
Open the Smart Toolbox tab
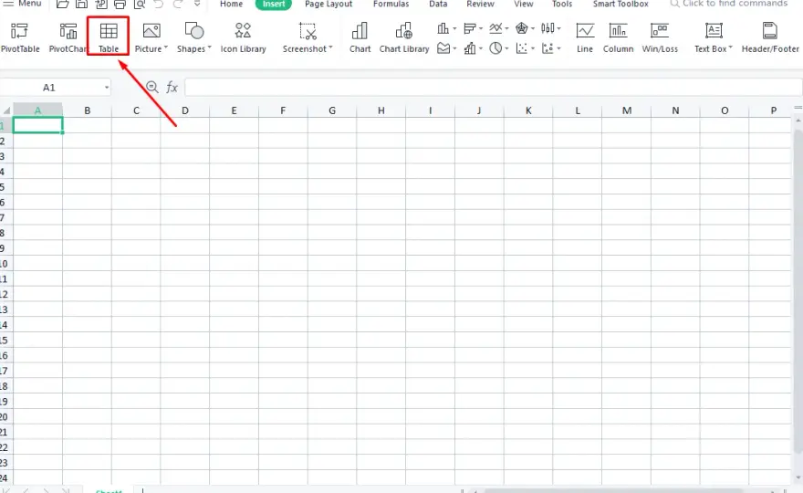(620, 4)
